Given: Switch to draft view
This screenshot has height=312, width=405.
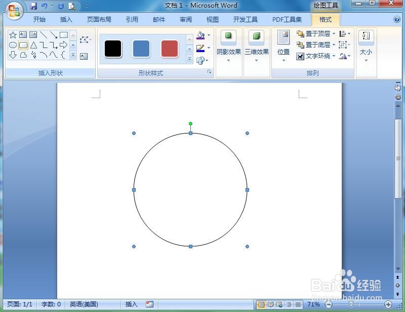Looking at the screenshot, I should (x=298, y=304).
